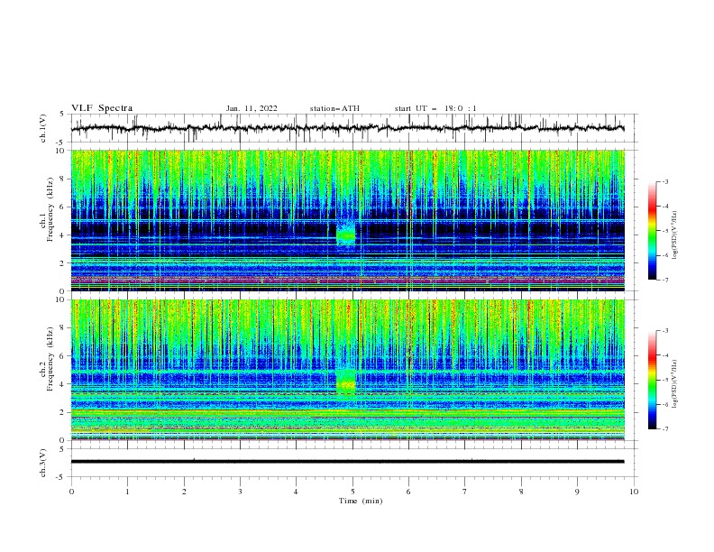This screenshot has height=552, width=714.
Task: Click the 'station=ATH' label
Action: click(334, 108)
